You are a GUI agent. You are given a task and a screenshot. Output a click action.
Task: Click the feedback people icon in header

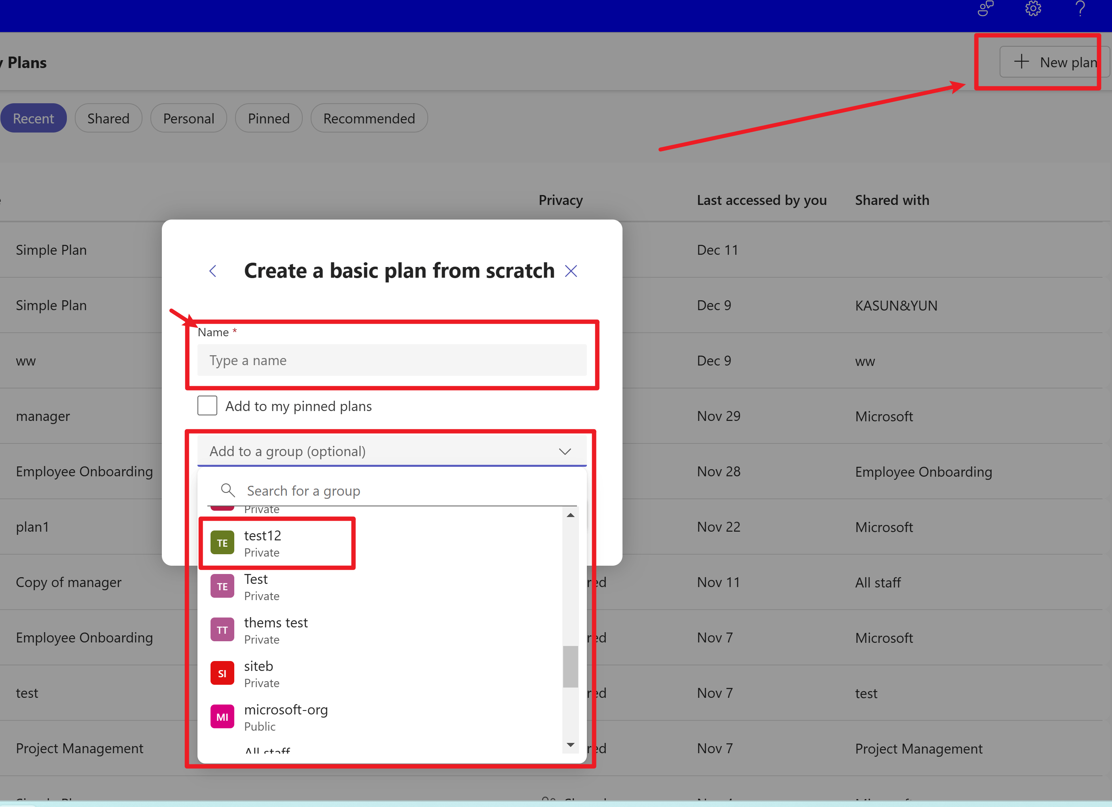point(985,9)
